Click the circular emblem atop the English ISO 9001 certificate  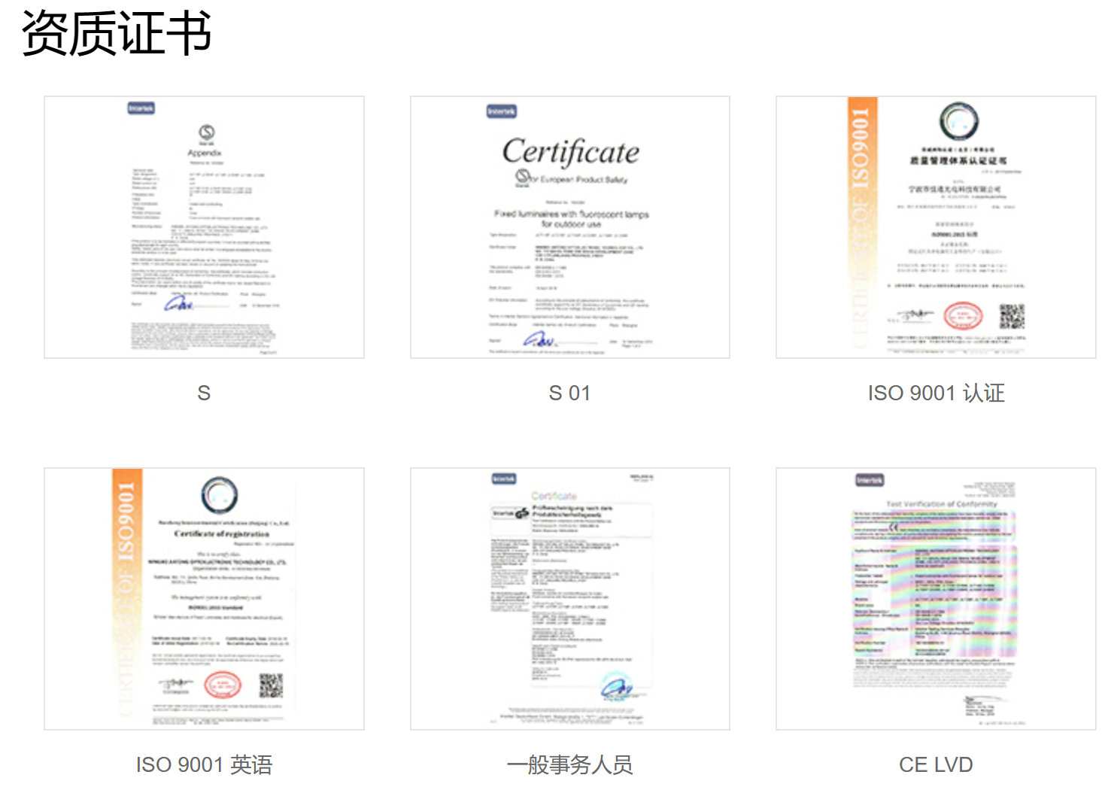[x=220, y=495]
